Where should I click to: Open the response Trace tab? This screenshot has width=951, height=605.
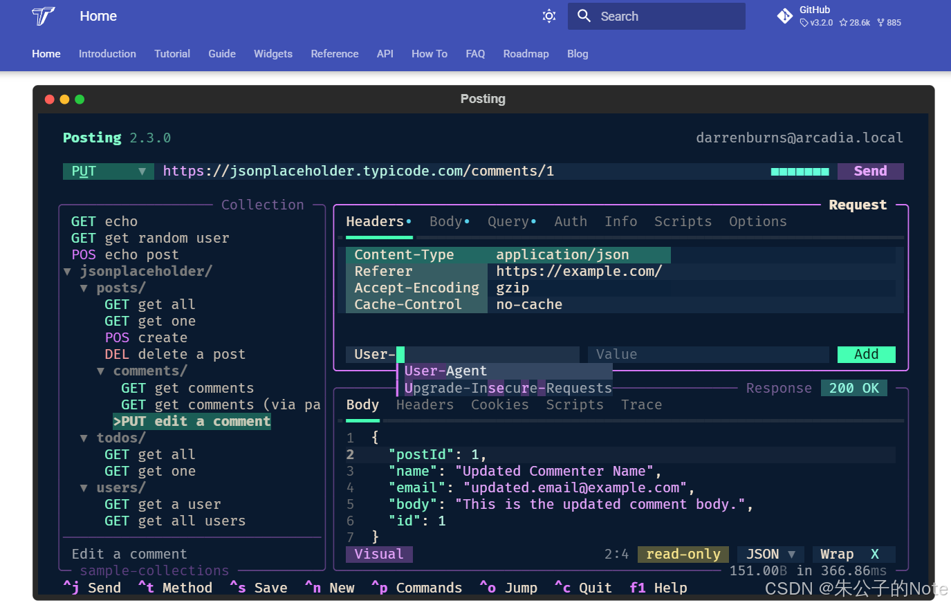point(642,405)
